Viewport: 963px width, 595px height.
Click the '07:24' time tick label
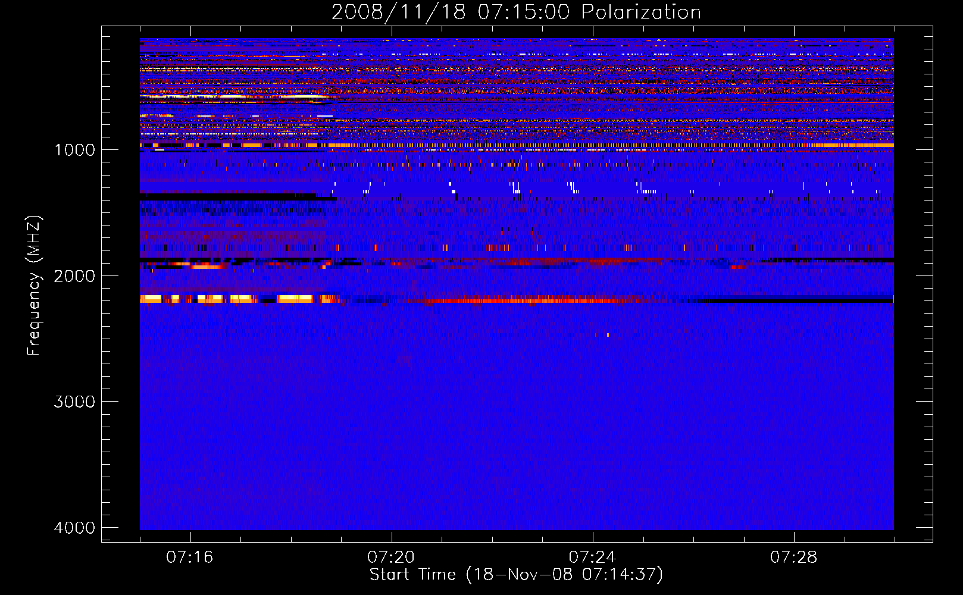pos(593,558)
